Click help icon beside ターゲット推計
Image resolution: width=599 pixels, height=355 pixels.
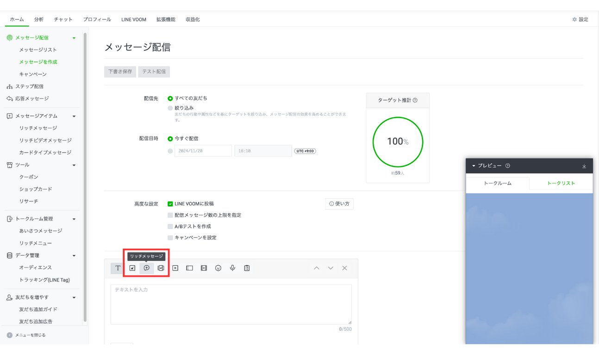(415, 100)
